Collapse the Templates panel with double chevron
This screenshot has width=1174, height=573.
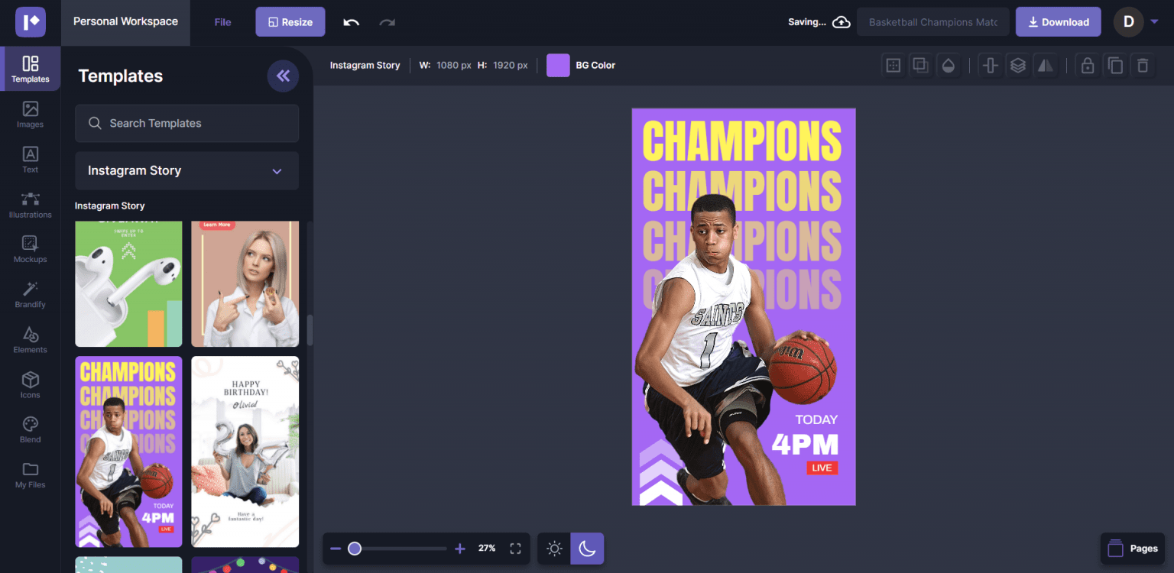tap(283, 76)
